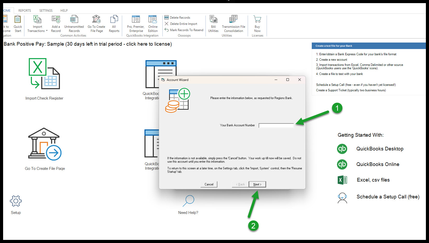Click the Account Wizard title bar icon

click(x=163, y=80)
